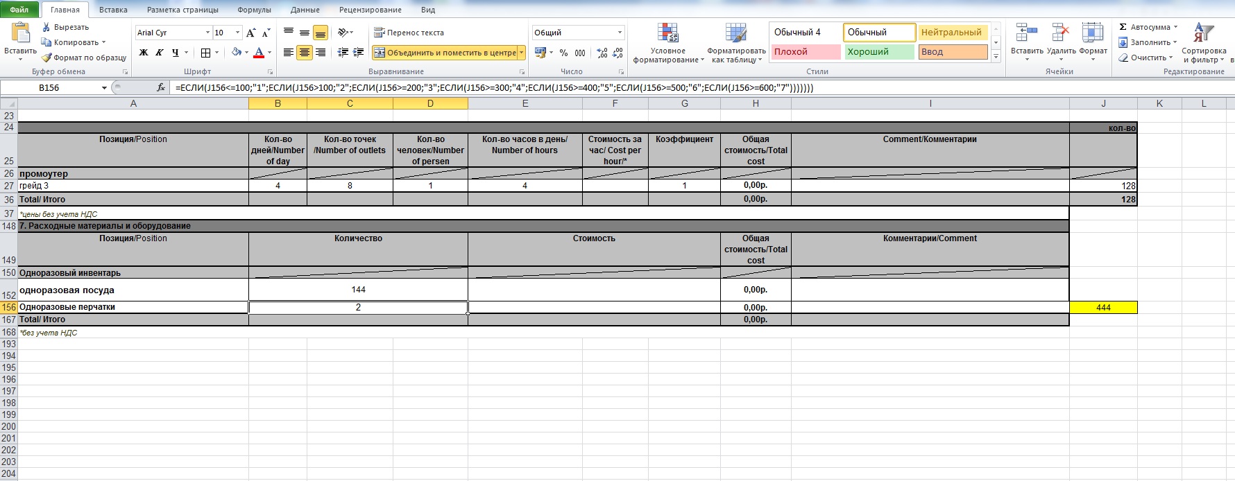Open the Очистить eraser menu
The image size is (1235, 481).
tap(1145, 58)
